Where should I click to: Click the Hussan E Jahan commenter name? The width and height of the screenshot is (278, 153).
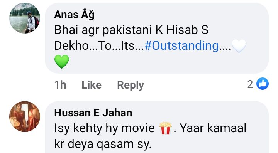point(93,113)
